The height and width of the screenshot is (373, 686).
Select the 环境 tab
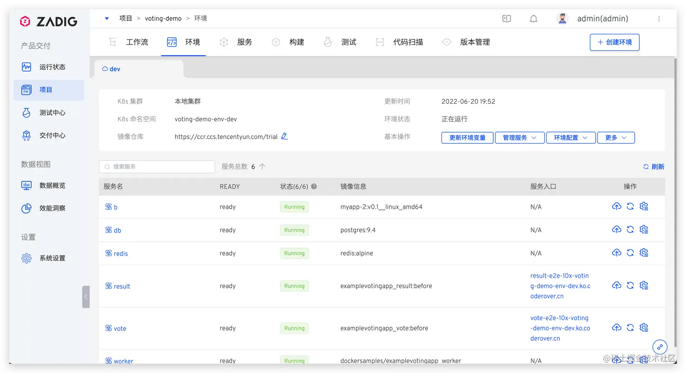point(183,42)
